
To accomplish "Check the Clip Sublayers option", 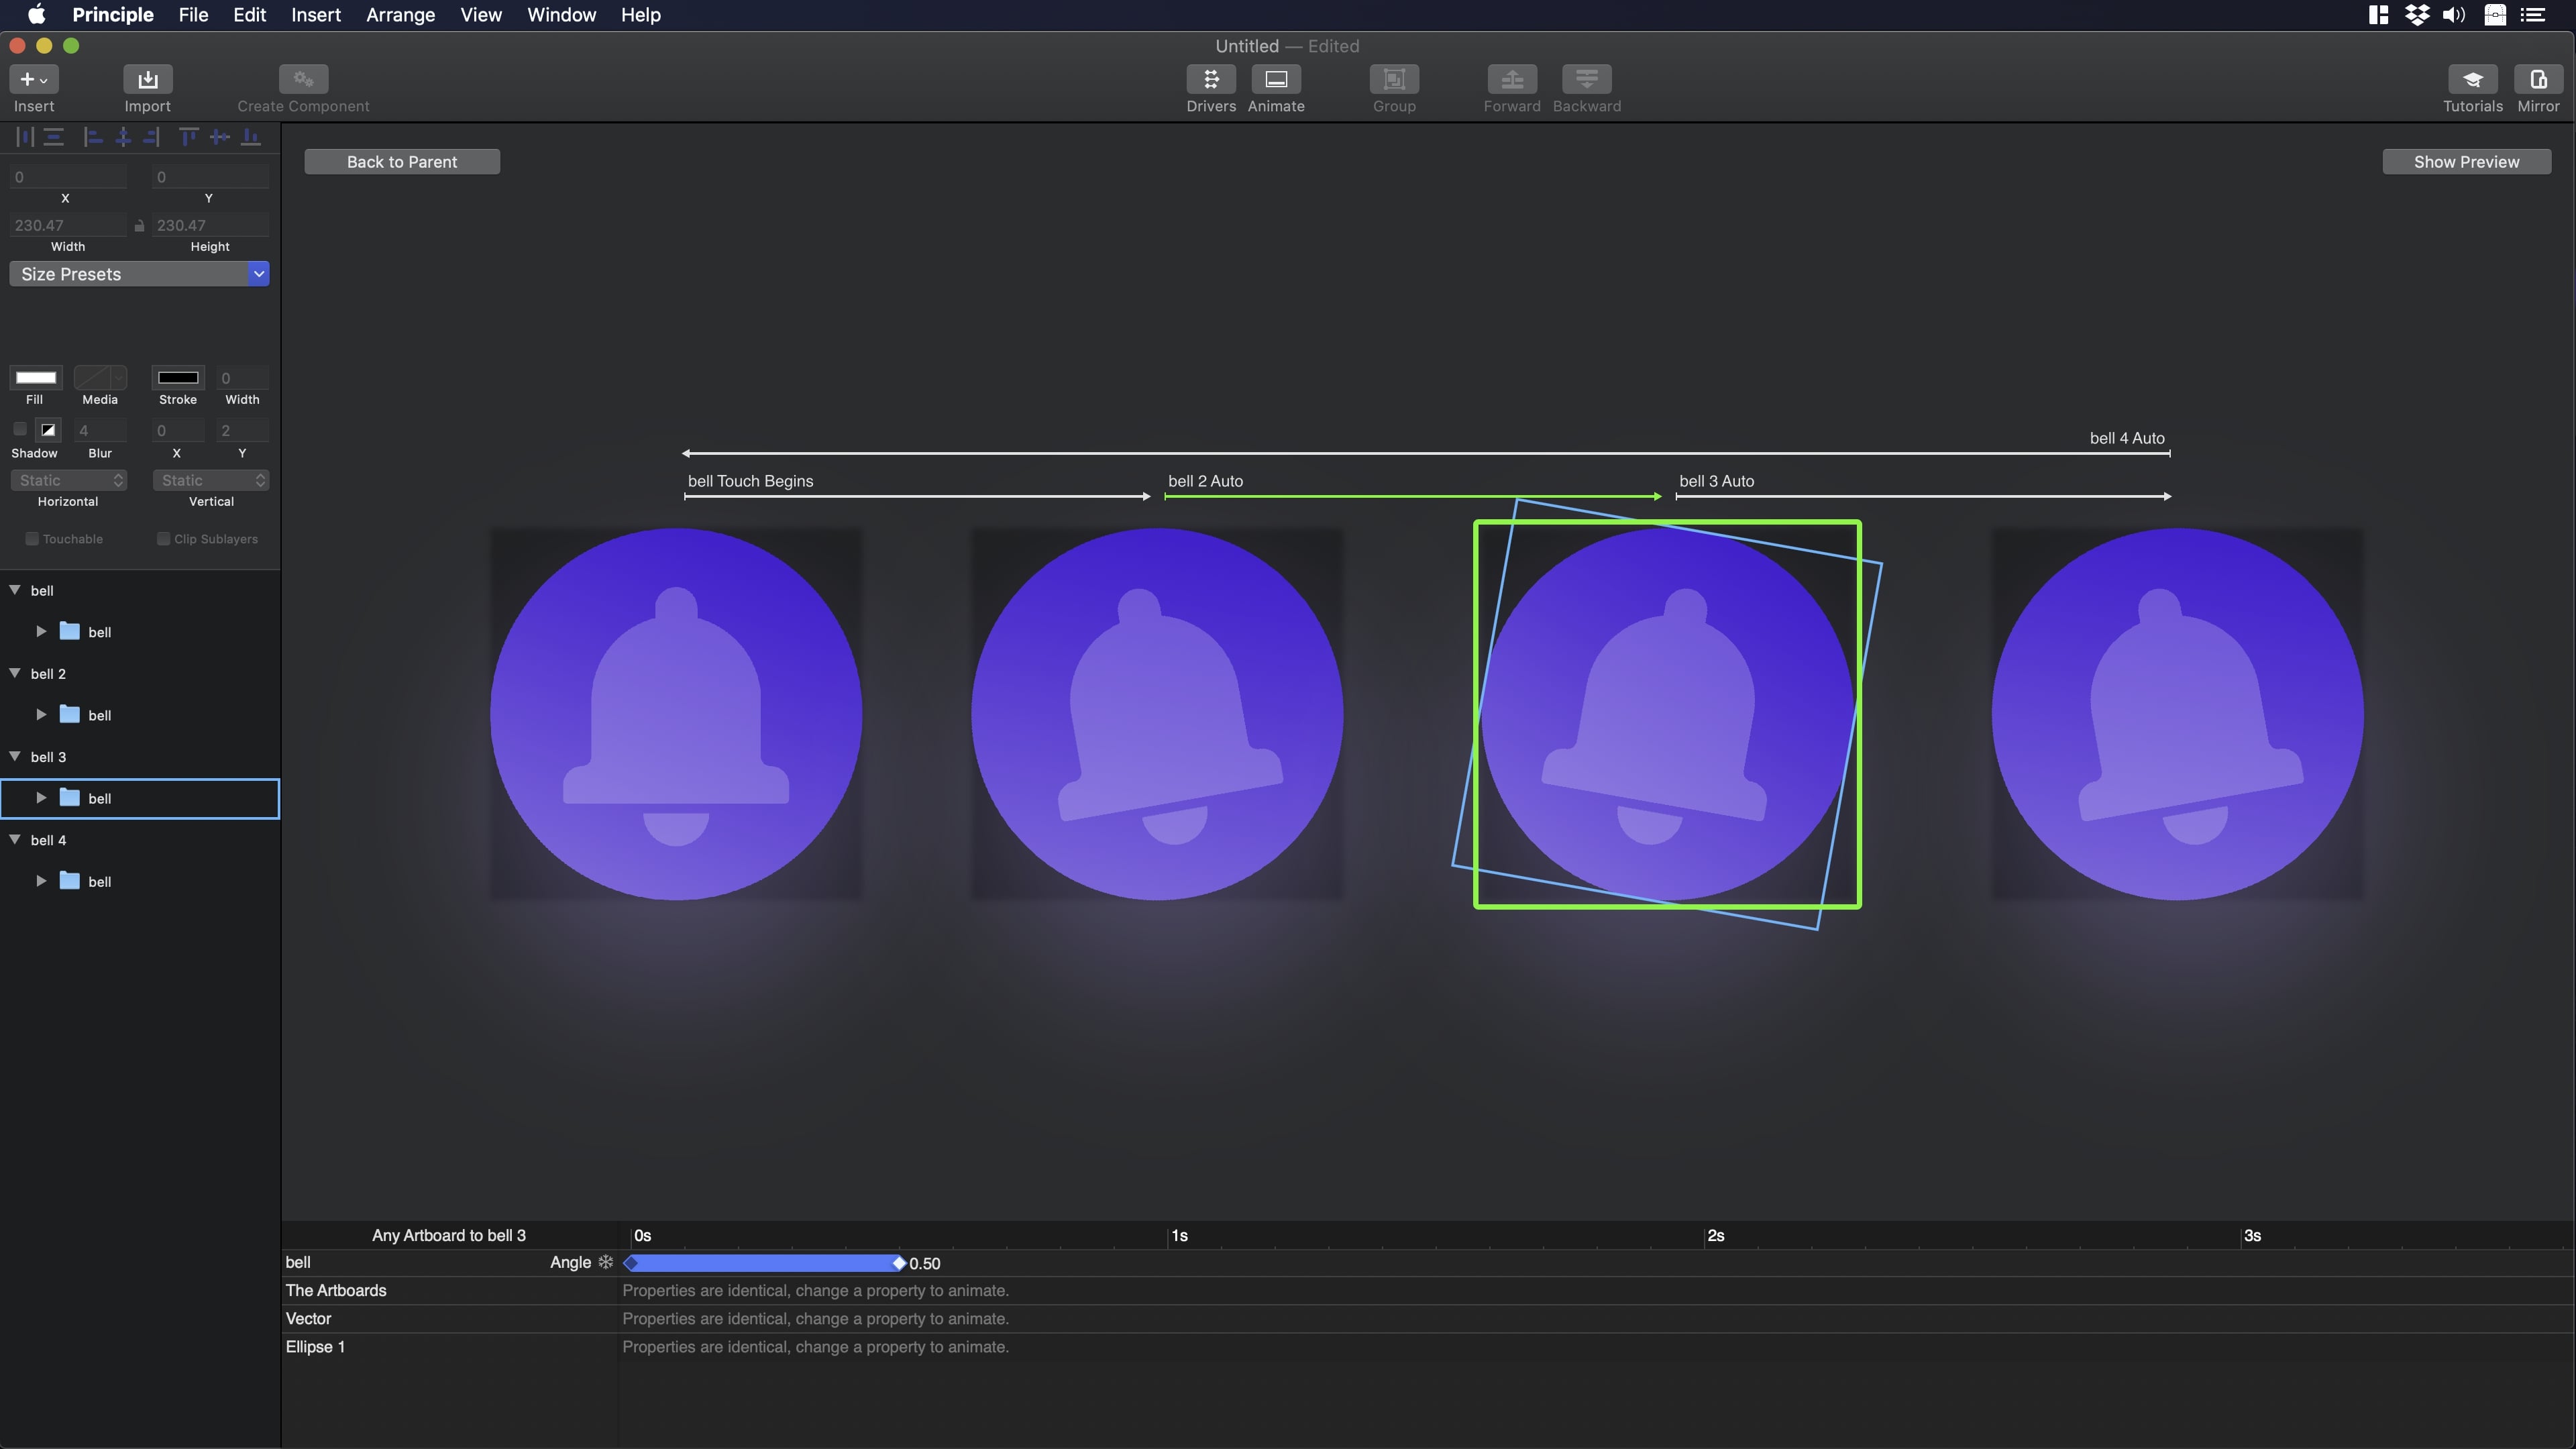I will coord(164,539).
